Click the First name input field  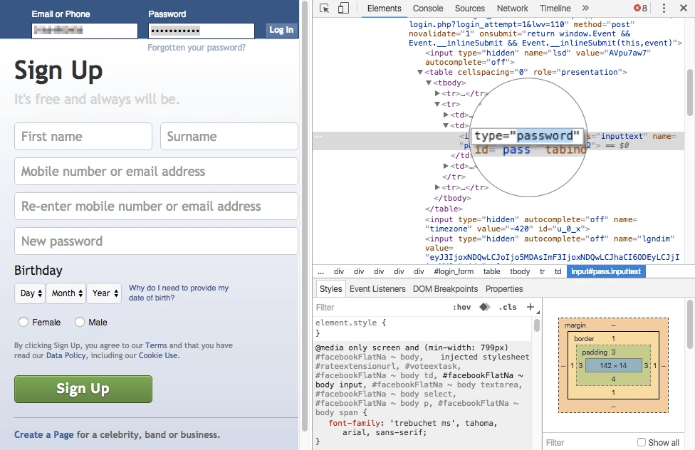[83, 137]
